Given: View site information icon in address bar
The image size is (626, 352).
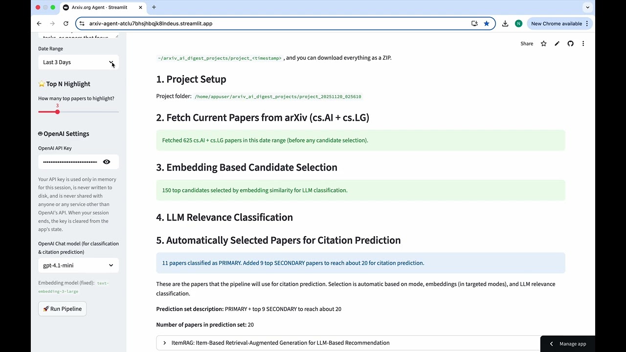Looking at the screenshot, I should (x=82, y=23).
